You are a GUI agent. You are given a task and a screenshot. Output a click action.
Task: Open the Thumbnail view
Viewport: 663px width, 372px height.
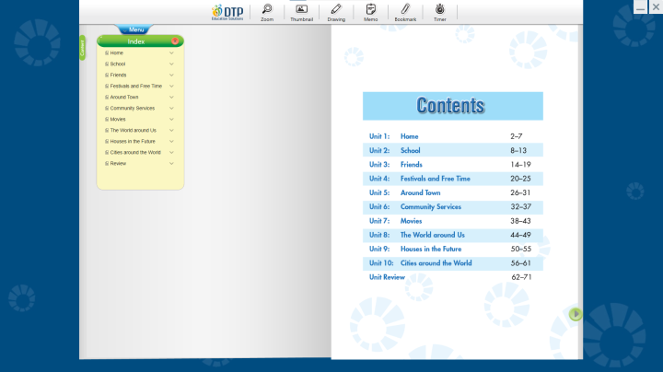[x=301, y=11]
